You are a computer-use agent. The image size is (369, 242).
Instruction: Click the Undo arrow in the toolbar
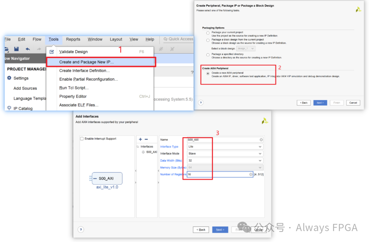(28, 49)
